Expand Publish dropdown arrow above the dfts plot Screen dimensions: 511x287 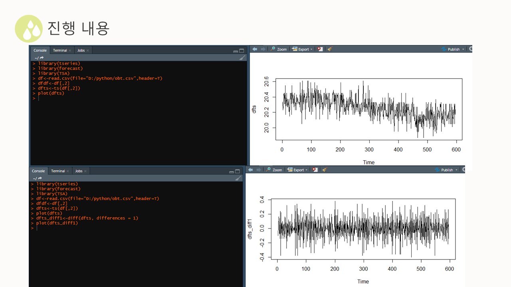[463, 49]
